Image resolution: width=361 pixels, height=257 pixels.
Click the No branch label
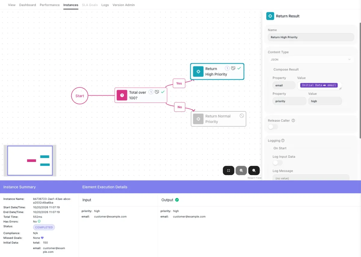[x=180, y=107]
